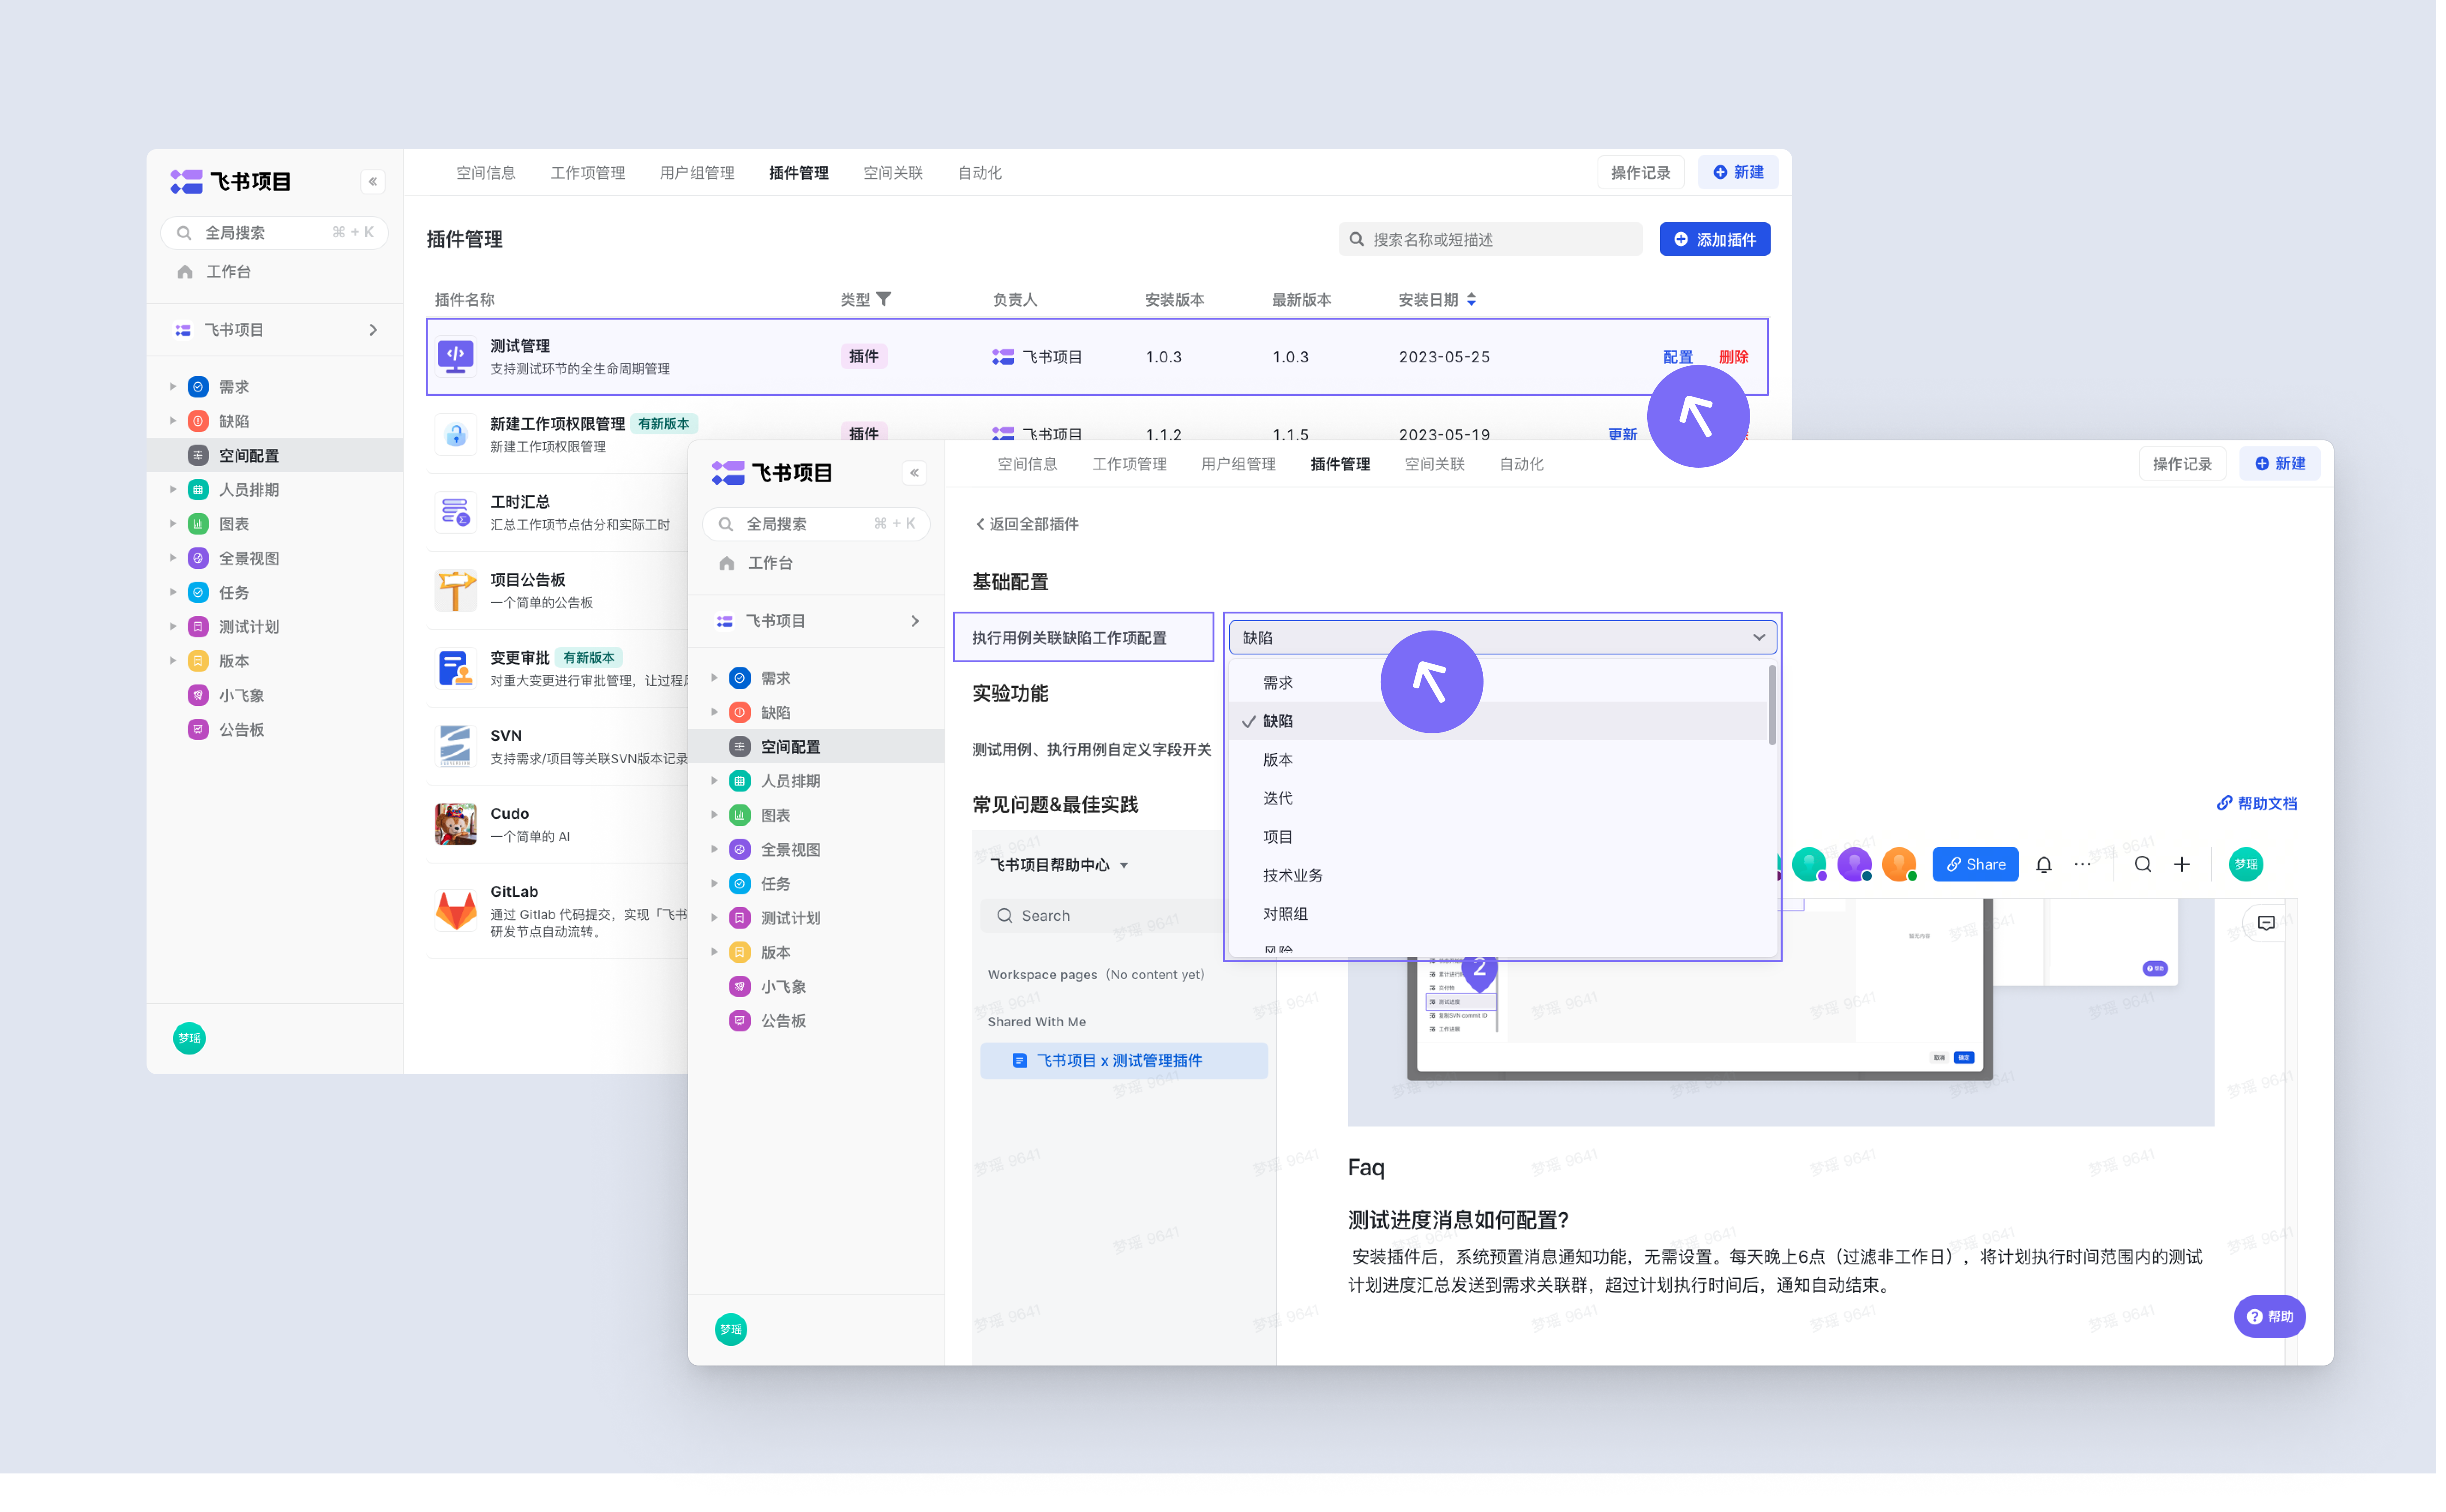The height and width of the screenshot is (1512, 2446).
Task: Delete the 测试管理 plugin via 删除
Action: pyautogui.click(x=1734, y=357)
